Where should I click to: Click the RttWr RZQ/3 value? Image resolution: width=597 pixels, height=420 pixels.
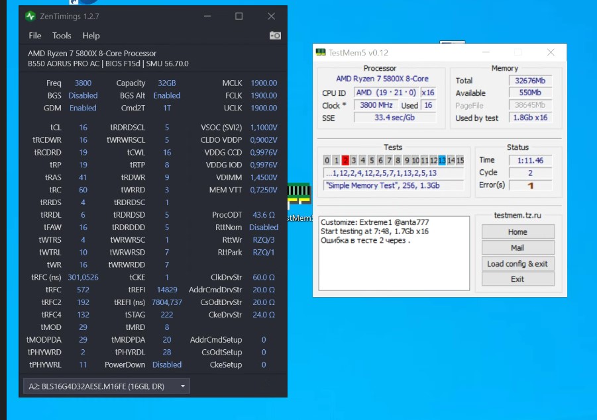[264, 240]
